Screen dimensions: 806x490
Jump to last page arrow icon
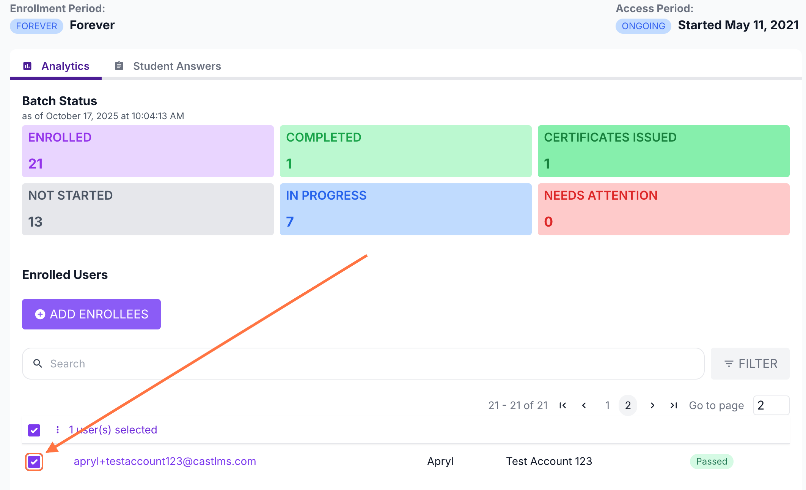pyautogui.click(x=674, y=405)
